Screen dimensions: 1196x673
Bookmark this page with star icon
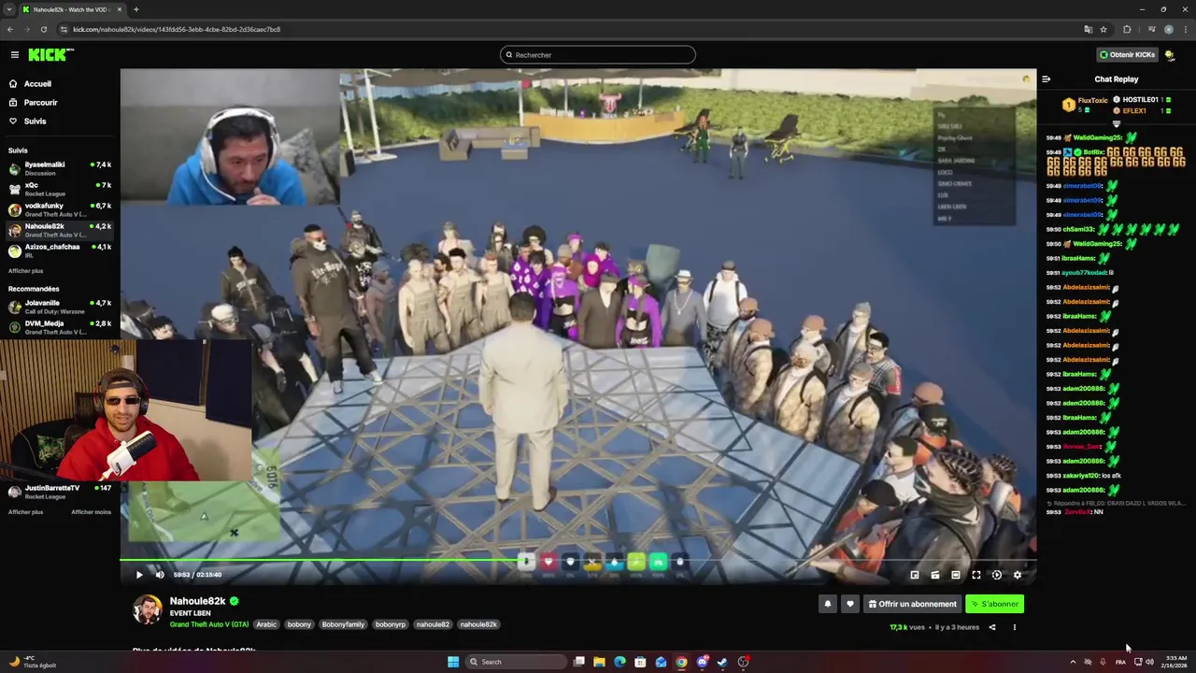tap(1103, 29)
